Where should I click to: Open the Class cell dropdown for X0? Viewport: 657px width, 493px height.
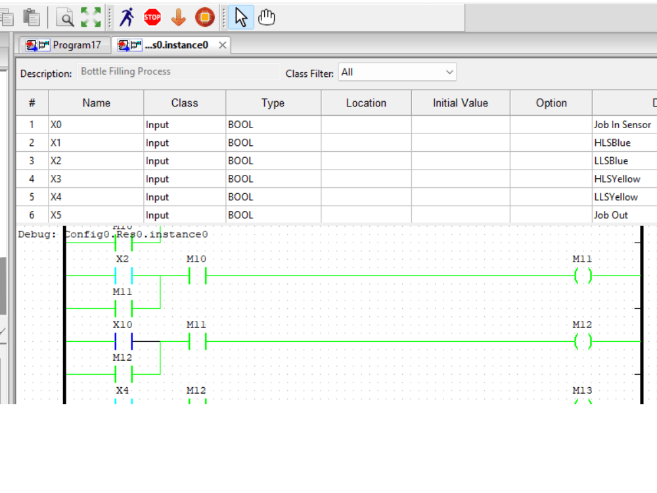(x=184, y=124)
